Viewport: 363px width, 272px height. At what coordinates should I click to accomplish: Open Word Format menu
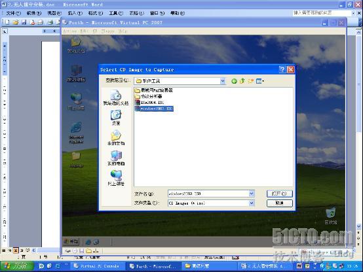[x=96, y=13]
